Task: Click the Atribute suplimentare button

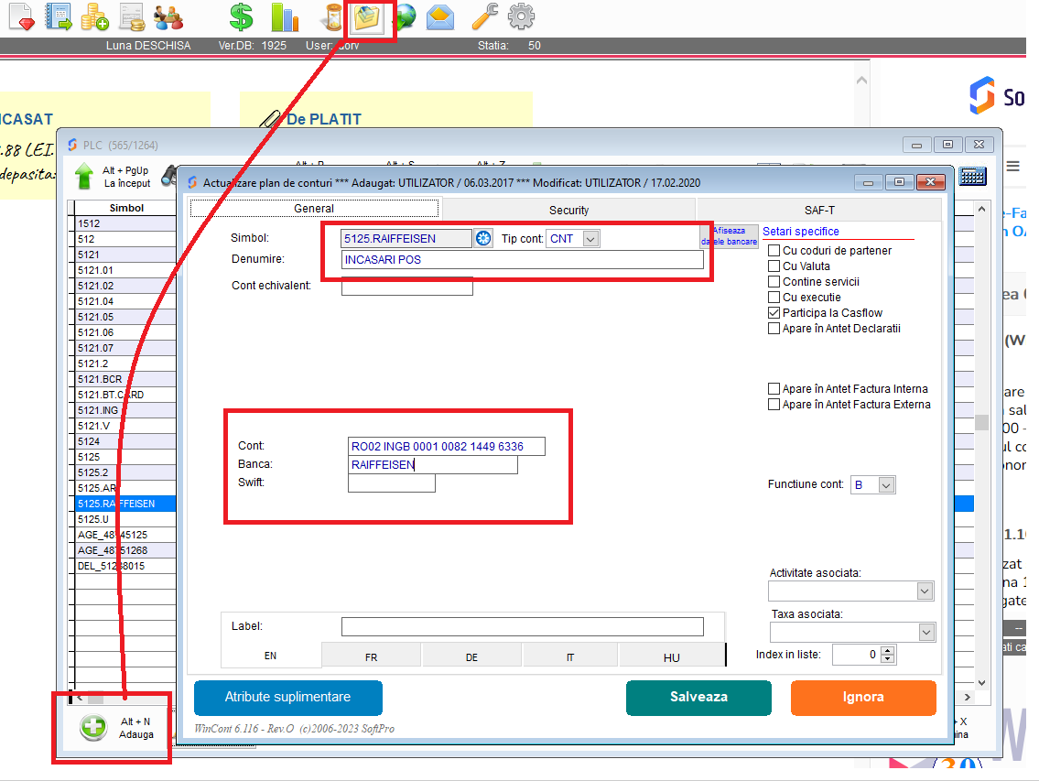Action: [x=287, y=697]
